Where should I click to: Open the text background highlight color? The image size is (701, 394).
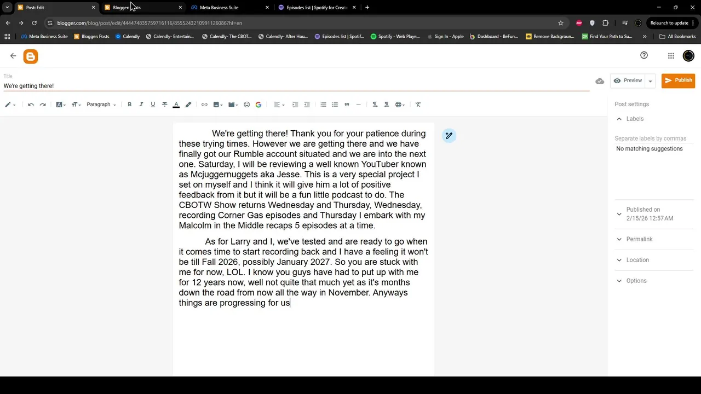point(188,105)
